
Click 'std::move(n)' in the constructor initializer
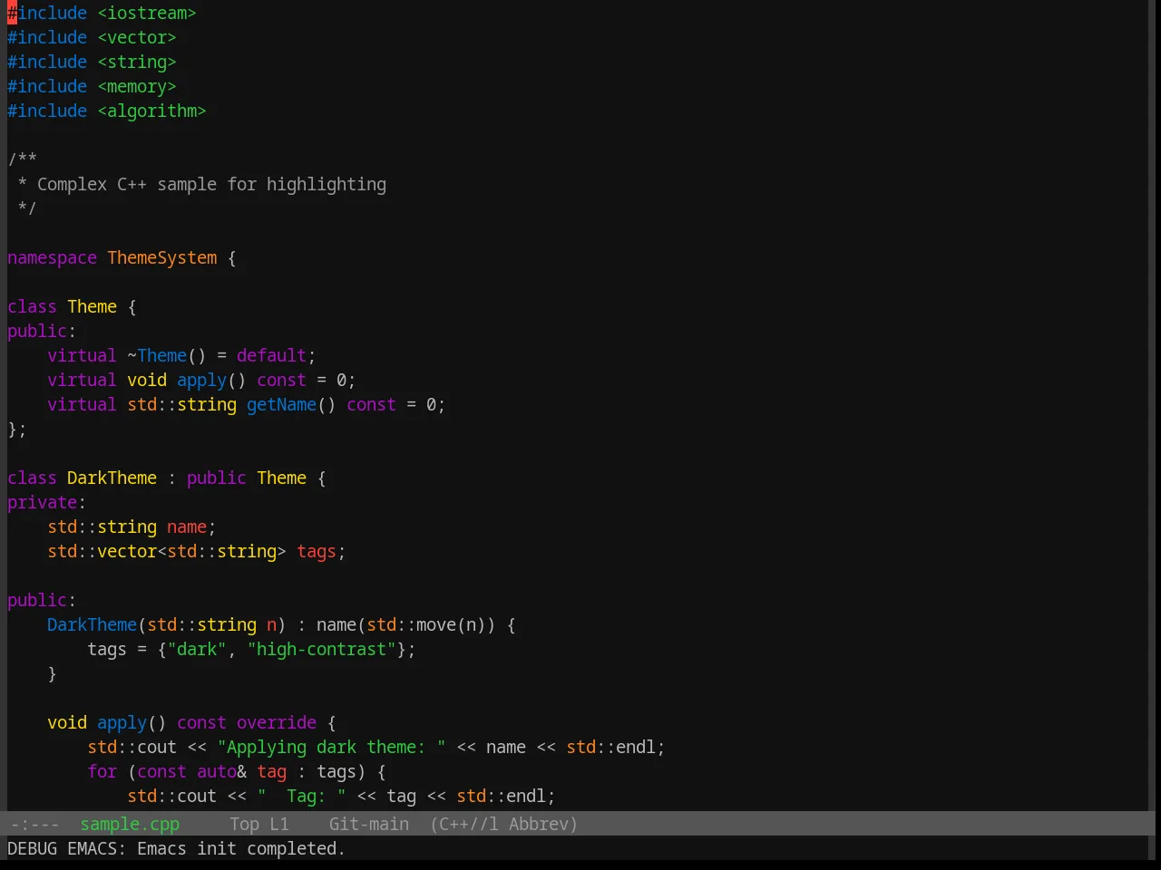pos(426,624)
